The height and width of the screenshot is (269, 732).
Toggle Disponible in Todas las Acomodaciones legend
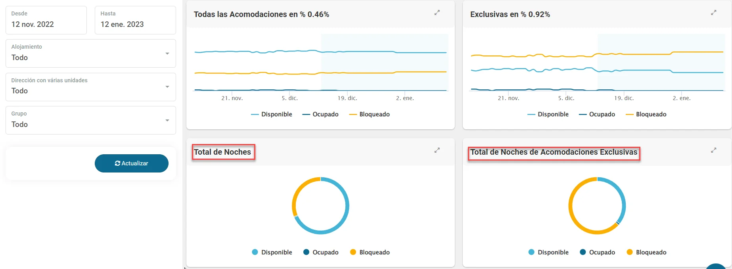click(x=272, y=114)
